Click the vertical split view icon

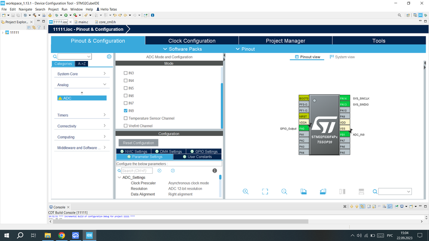[x=342, y=192]
